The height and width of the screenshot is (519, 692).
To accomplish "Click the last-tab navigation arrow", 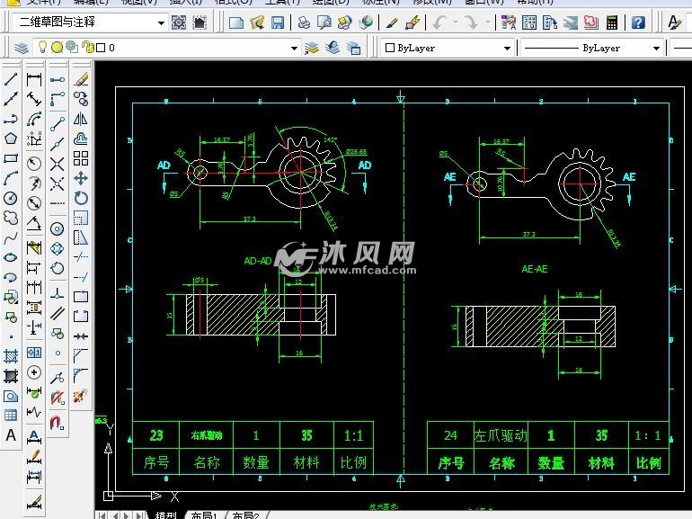I will pyautogui.click(x=140, y=515).
